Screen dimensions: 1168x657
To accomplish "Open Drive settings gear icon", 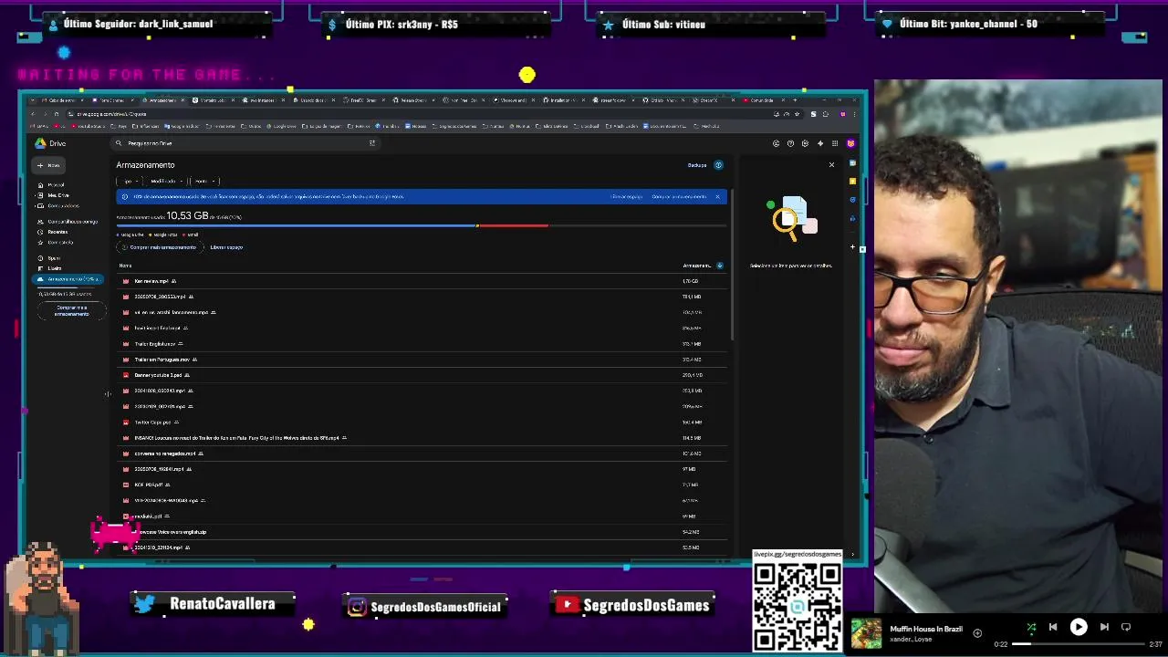I will click(805, 143).
